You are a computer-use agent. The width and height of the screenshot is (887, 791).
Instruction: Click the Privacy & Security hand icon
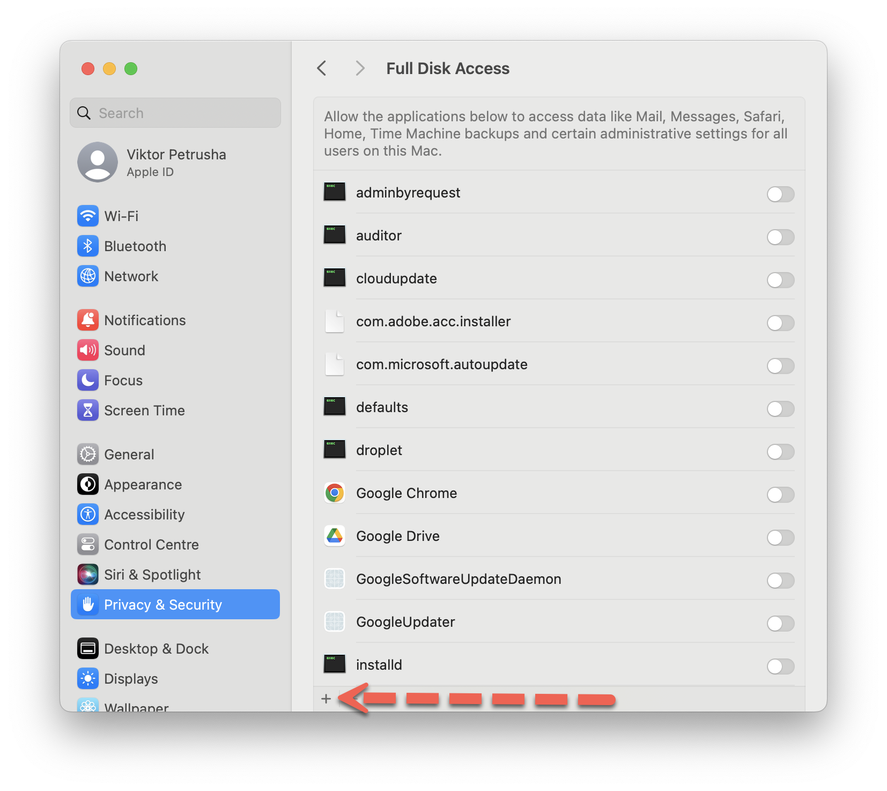(88, 605)
